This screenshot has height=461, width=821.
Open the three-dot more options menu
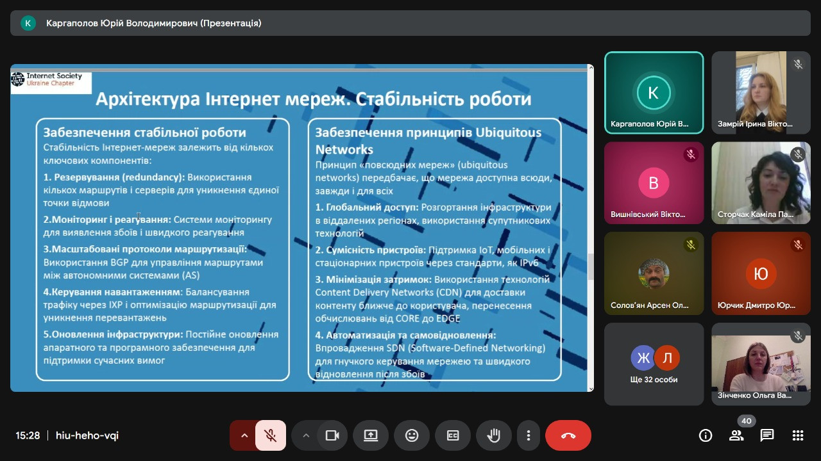529,435
